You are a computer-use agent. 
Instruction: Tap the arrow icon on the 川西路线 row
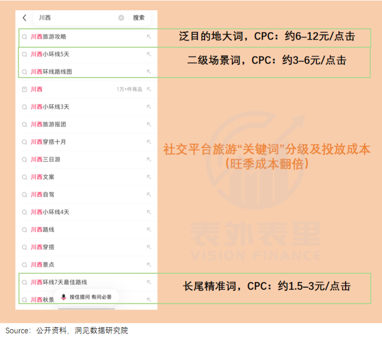coord(149,230)
